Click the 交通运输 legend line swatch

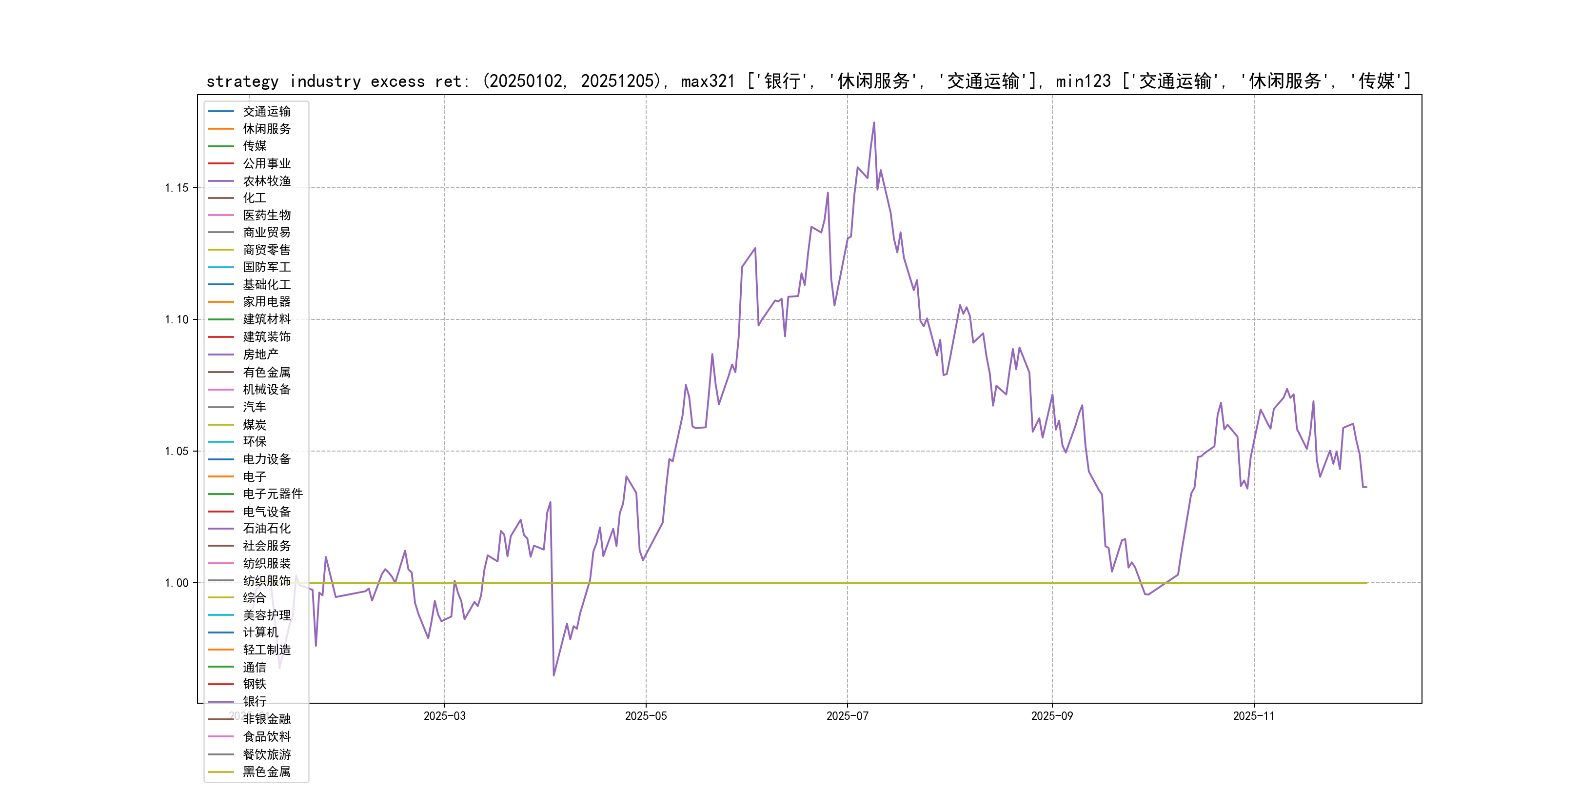point(221,111)
